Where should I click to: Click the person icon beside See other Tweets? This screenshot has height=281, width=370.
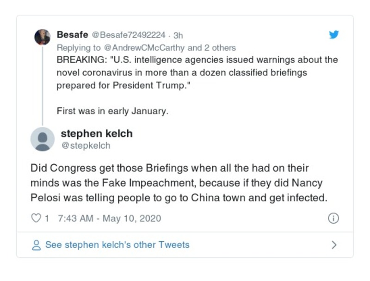[x=36, y=245]
